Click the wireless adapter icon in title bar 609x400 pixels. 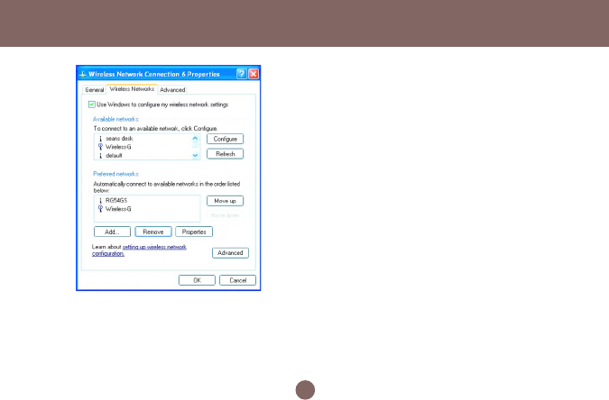[83, 74]
